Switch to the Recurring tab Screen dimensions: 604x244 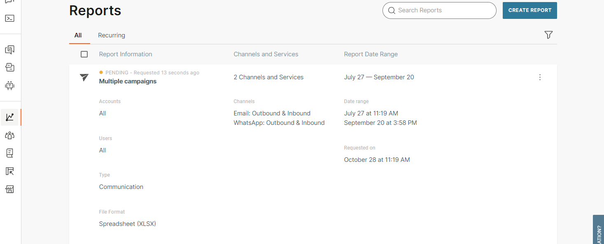tap(111, 35)
